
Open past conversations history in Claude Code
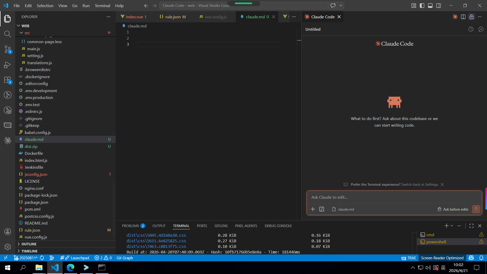[x=471, y=29]
